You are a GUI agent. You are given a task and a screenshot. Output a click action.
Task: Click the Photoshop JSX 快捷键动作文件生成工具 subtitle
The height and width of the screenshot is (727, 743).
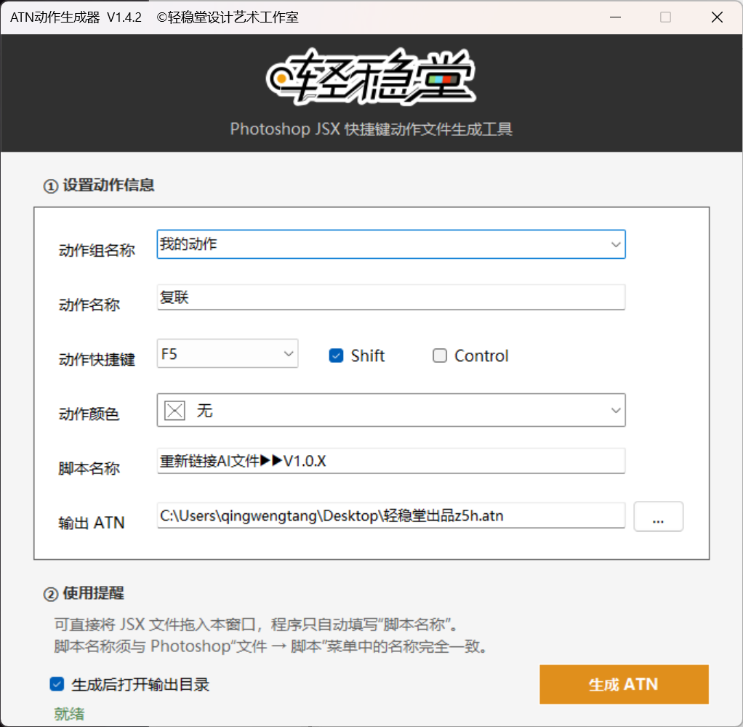[x=371, y=129]
